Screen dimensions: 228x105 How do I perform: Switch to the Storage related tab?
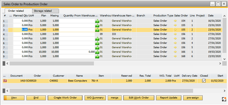point(46,11)
